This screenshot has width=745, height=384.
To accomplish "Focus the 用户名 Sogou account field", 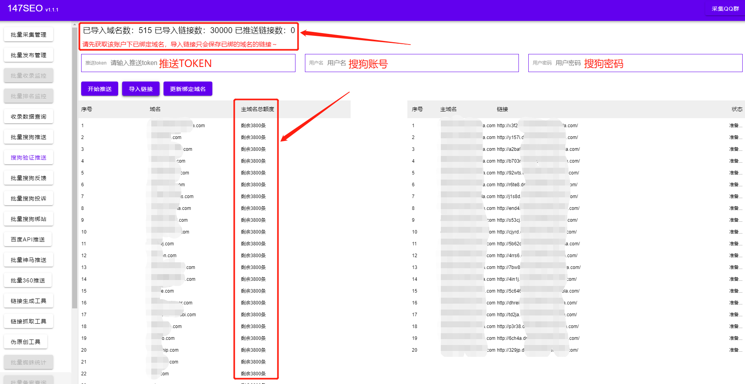I will tap(412, 63).
